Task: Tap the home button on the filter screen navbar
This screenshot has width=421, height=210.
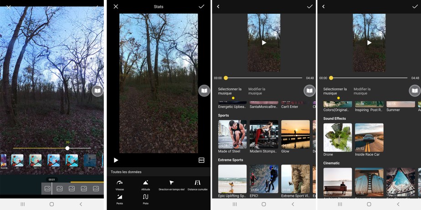Action: [52, 204]
